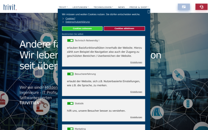
Task: Open the Datenschutzerklärung link
Action: (x=78, y=22)
